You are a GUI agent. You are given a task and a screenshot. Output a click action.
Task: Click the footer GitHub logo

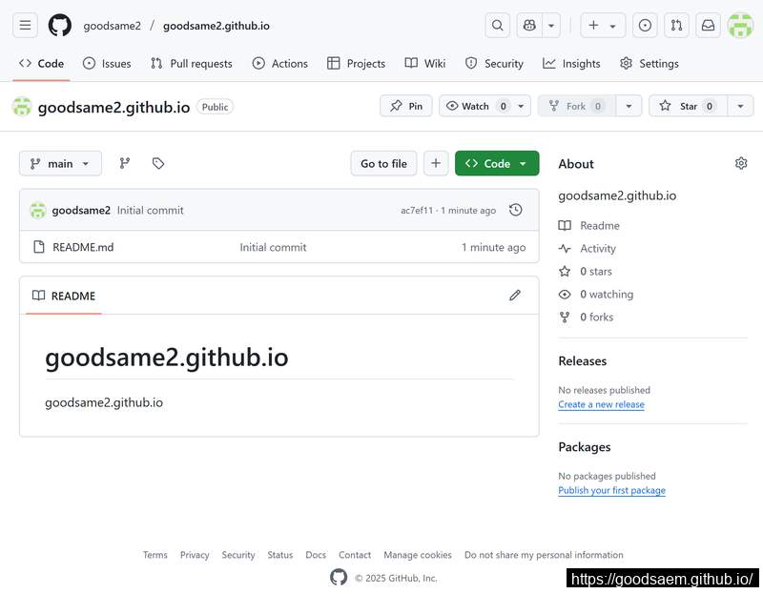[x=339, y=578]
